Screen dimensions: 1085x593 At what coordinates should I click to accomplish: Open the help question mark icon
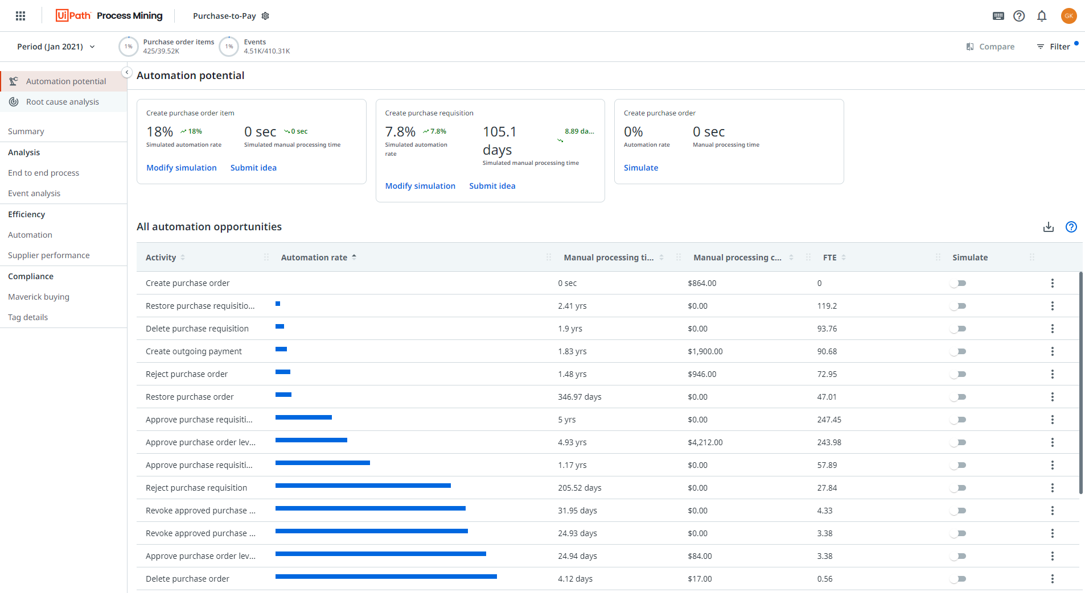coord(1019,16)
